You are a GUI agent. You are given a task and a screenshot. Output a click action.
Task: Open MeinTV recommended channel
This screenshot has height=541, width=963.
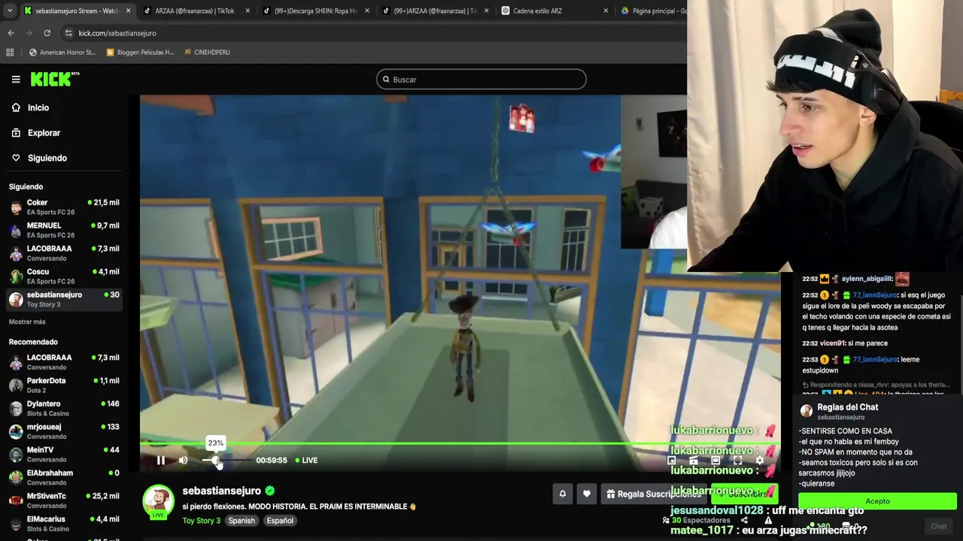64,455
